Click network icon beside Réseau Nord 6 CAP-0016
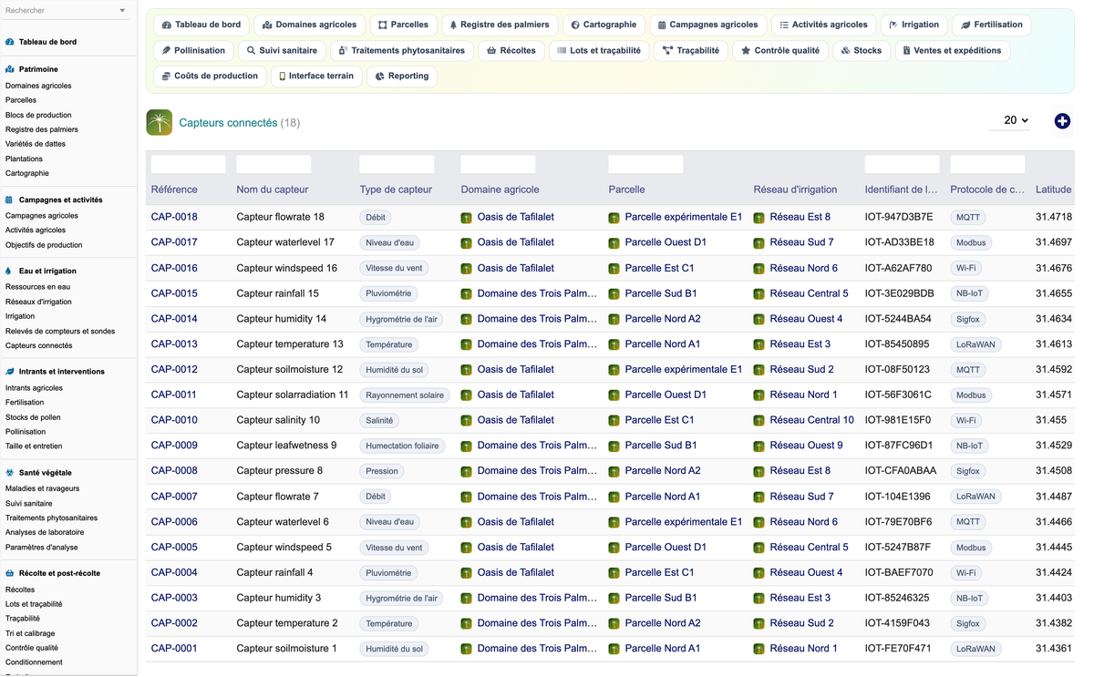This screenshot has height=677, width=1094. [x=759, y=269]
